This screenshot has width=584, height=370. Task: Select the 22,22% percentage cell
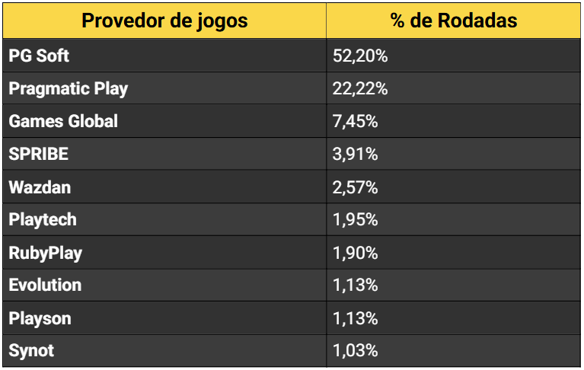point(360,88)
